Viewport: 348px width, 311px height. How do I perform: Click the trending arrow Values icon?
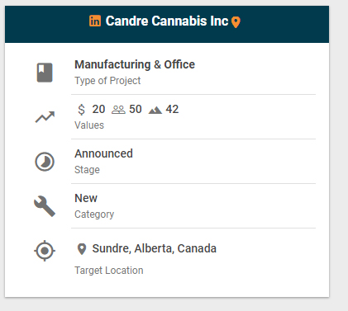pyautogui.click(x=45, y=117)
